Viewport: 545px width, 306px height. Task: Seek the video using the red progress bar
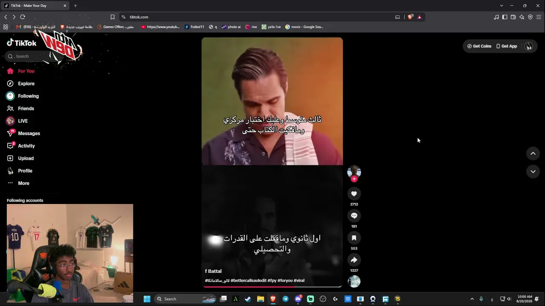(272, 287)
